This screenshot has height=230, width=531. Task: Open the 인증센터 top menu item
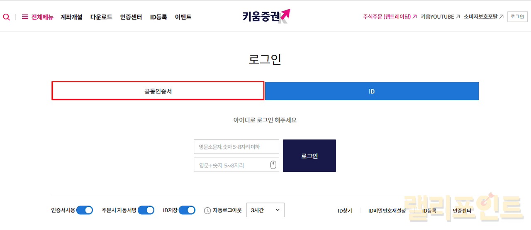click(131, 17)
